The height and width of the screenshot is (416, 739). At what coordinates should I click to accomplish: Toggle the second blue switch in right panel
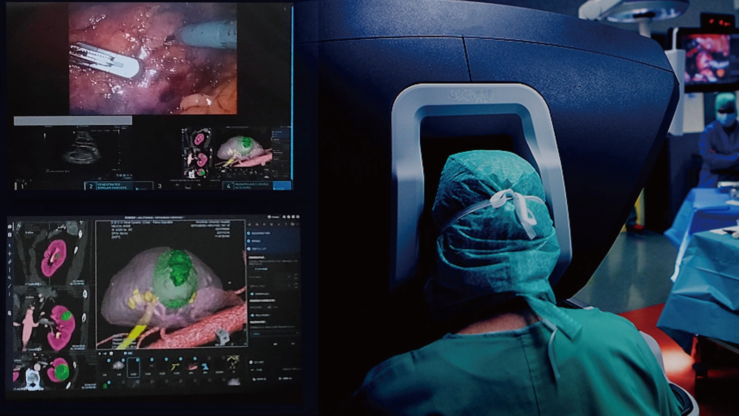pos(249,241)
